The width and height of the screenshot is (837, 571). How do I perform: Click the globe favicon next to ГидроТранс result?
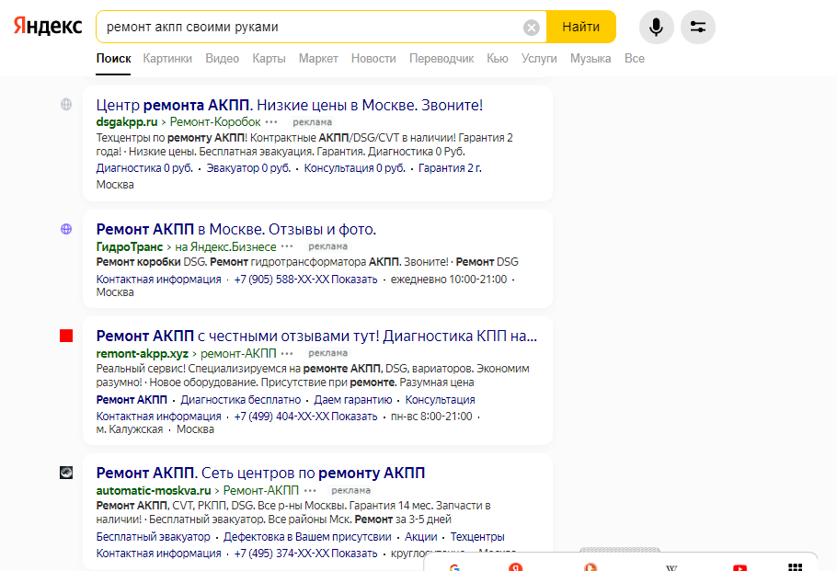pyautogui.click(x=66, y=229)
